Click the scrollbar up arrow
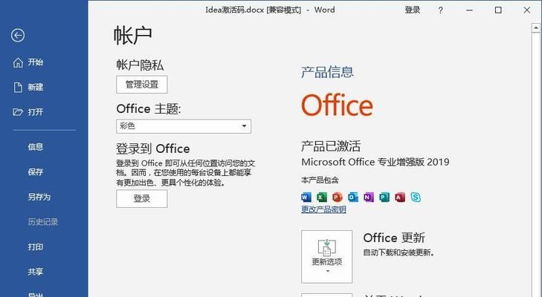The width and height of the screenshot is (542, 297). (536, 28)
